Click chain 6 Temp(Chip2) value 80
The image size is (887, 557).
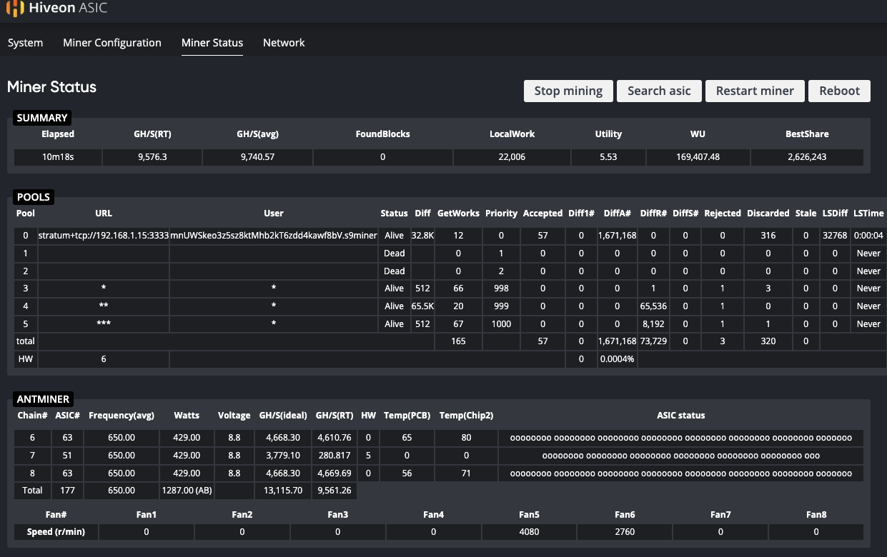(x=466, y=438)
